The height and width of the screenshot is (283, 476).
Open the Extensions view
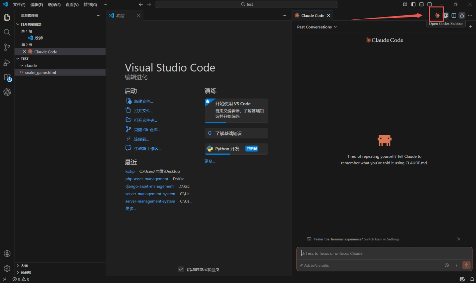pos(7,77)
